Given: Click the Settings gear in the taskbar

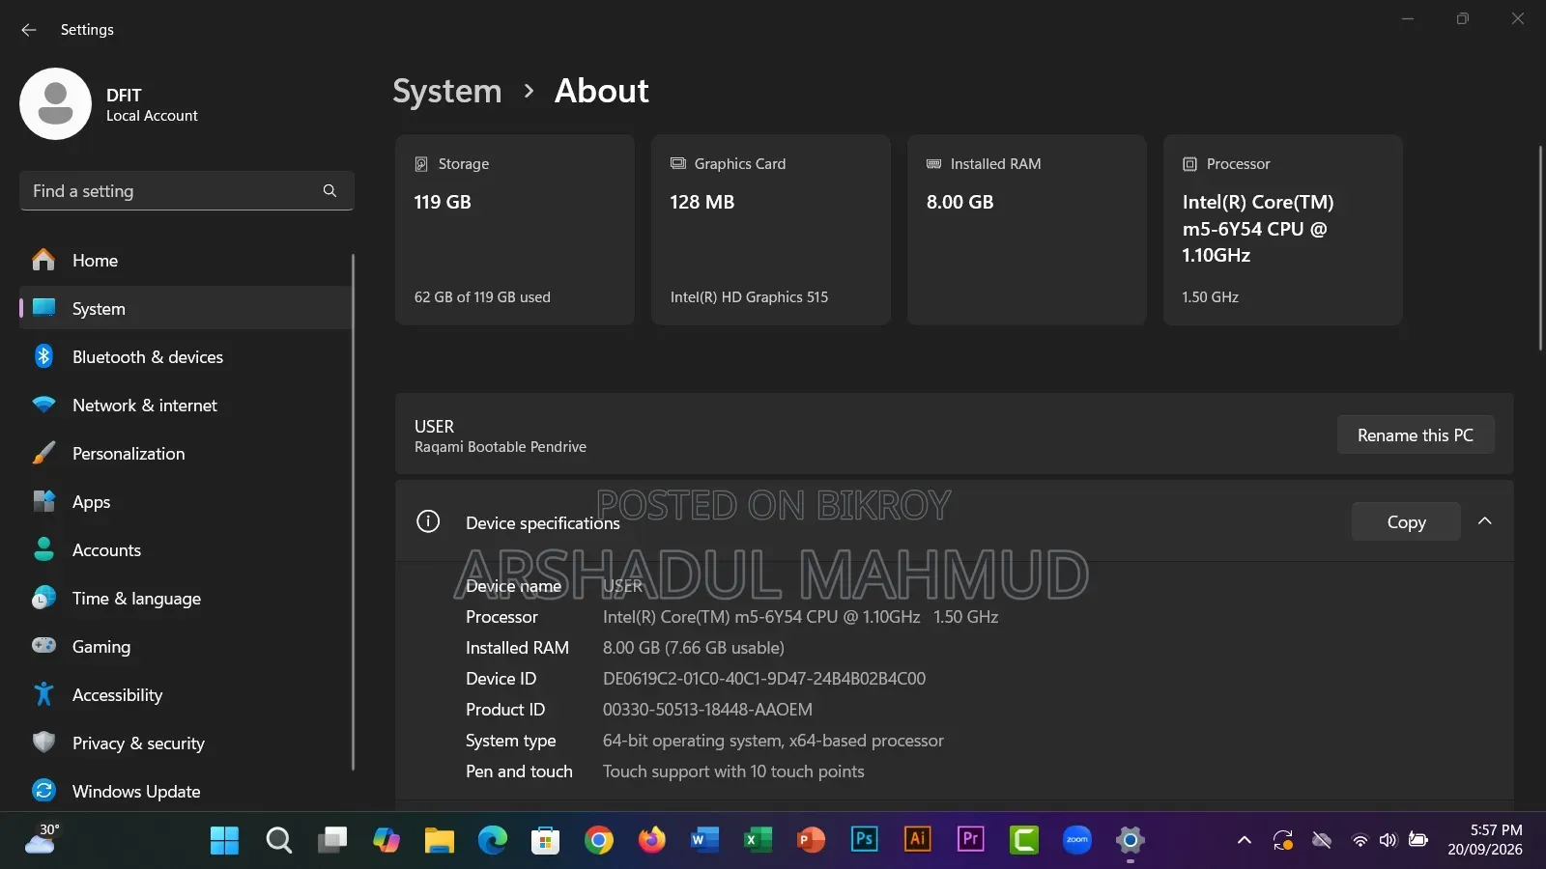Looking at the screenshot, I should tap(1131, 840).
